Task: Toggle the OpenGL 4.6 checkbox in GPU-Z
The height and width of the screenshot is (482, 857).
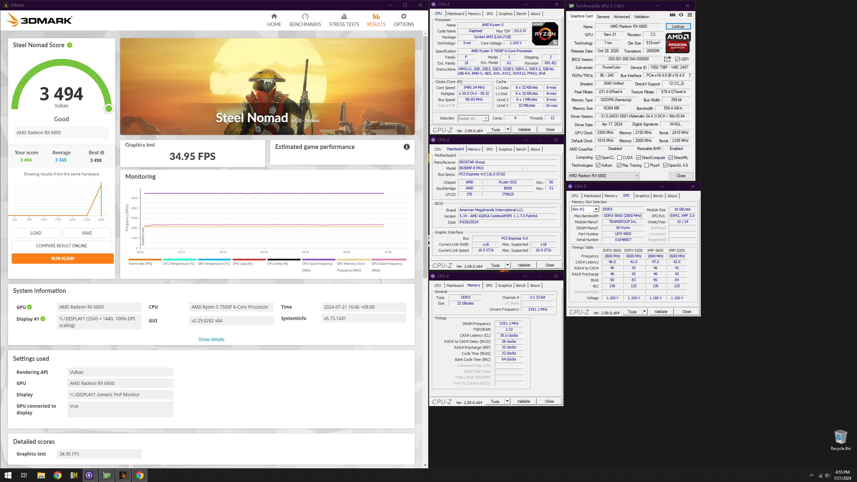Action: pyautogui.click(x=665, y=165)
